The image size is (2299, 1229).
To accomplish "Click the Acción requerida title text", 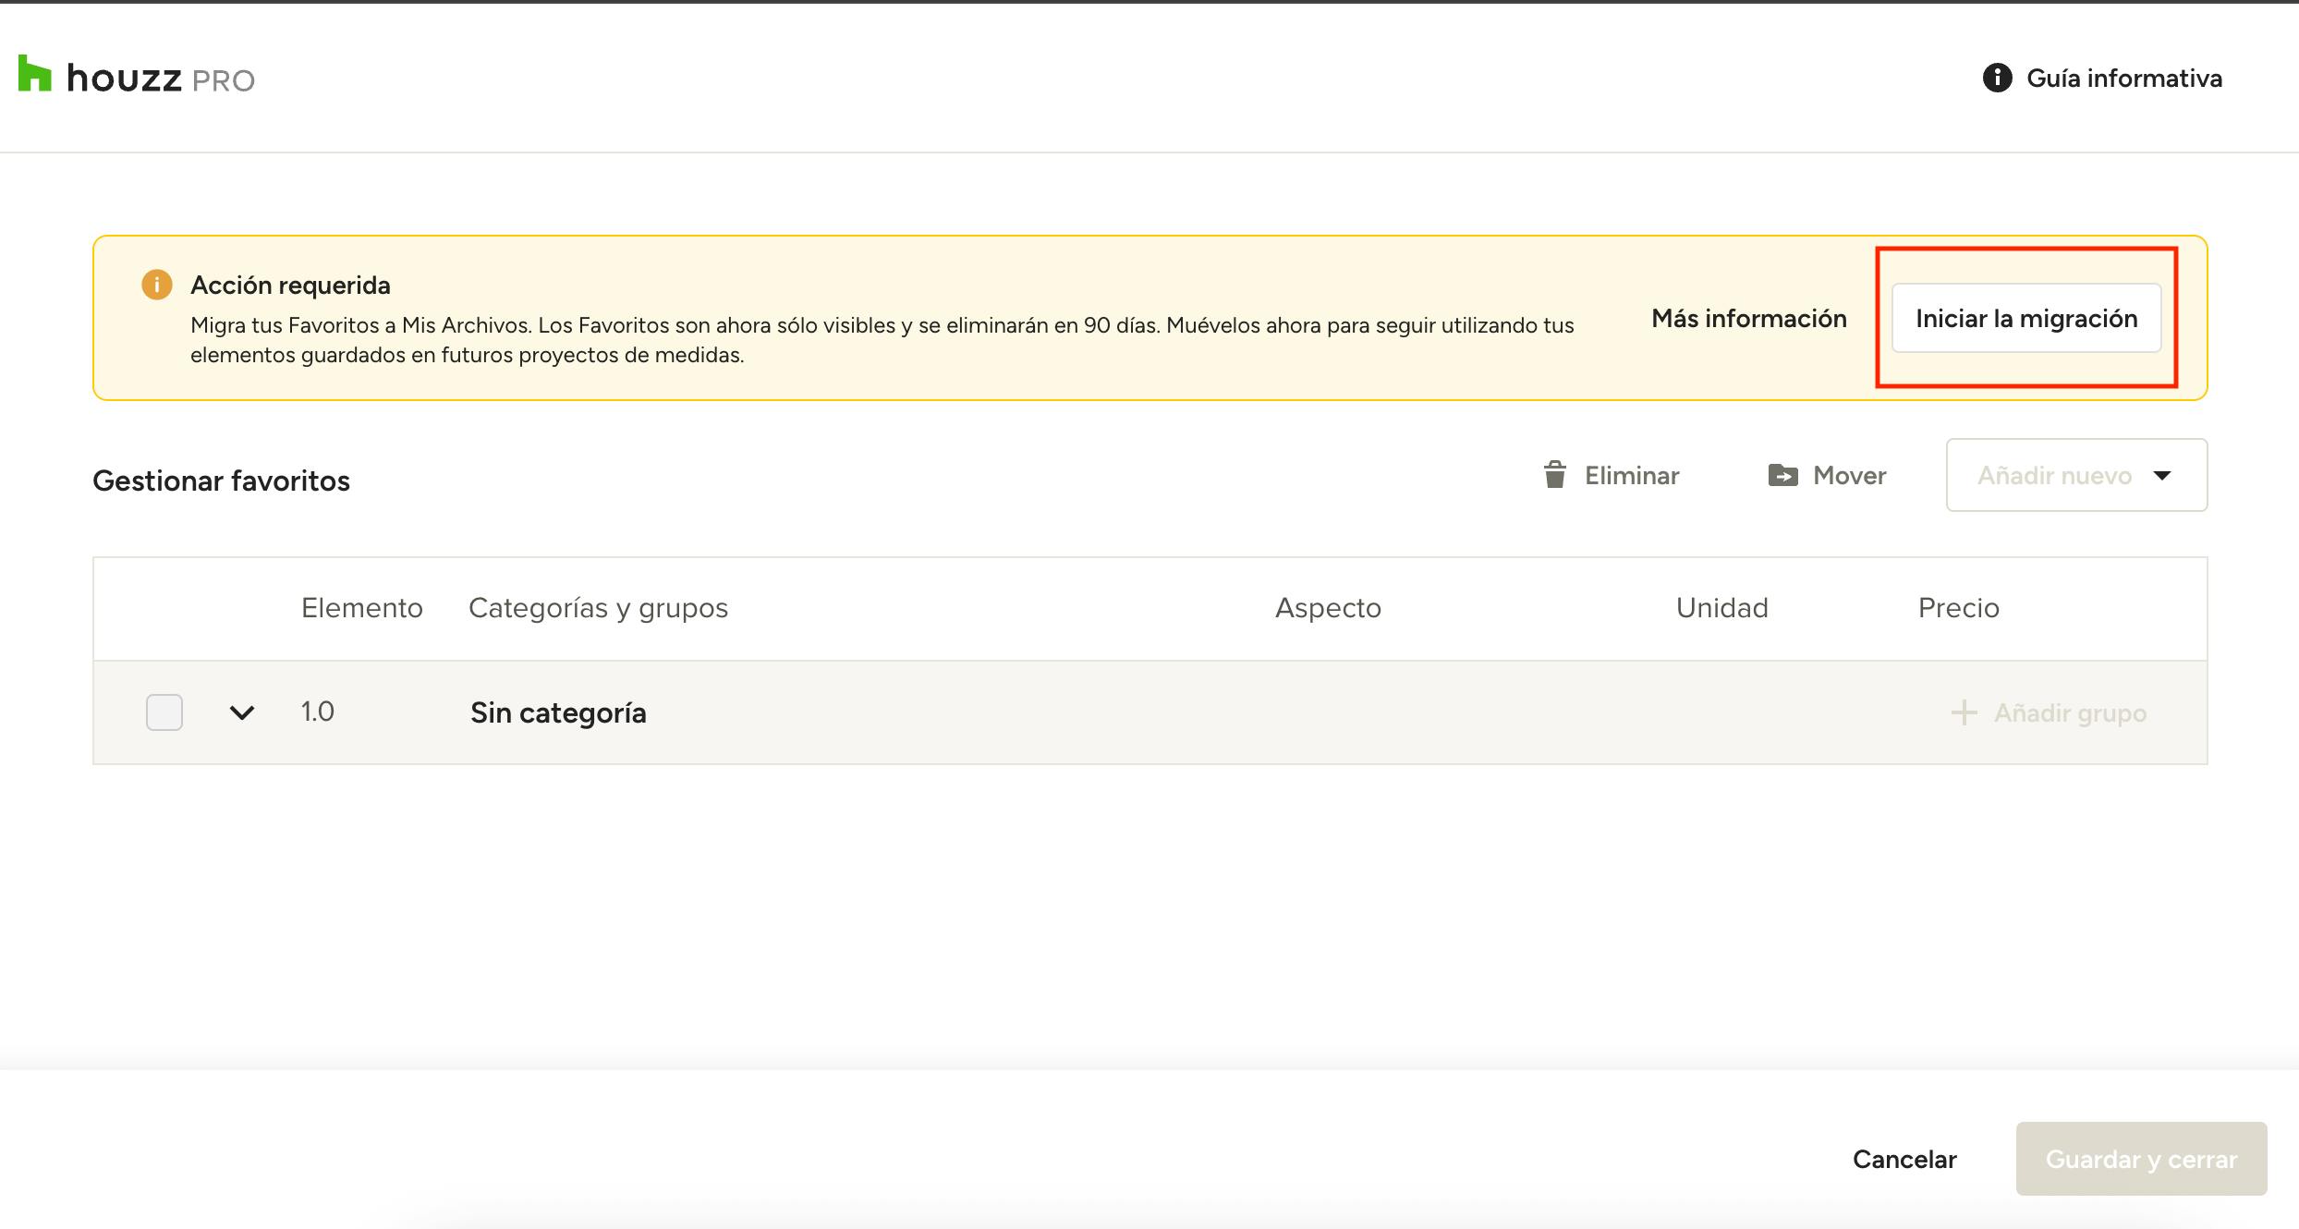I will (x=290, y=286).
